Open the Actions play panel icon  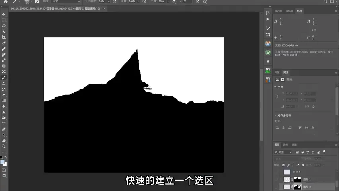268,19
